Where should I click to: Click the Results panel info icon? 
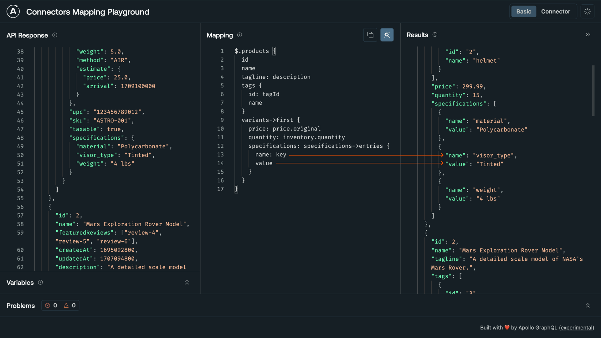(x=435, y=35)
